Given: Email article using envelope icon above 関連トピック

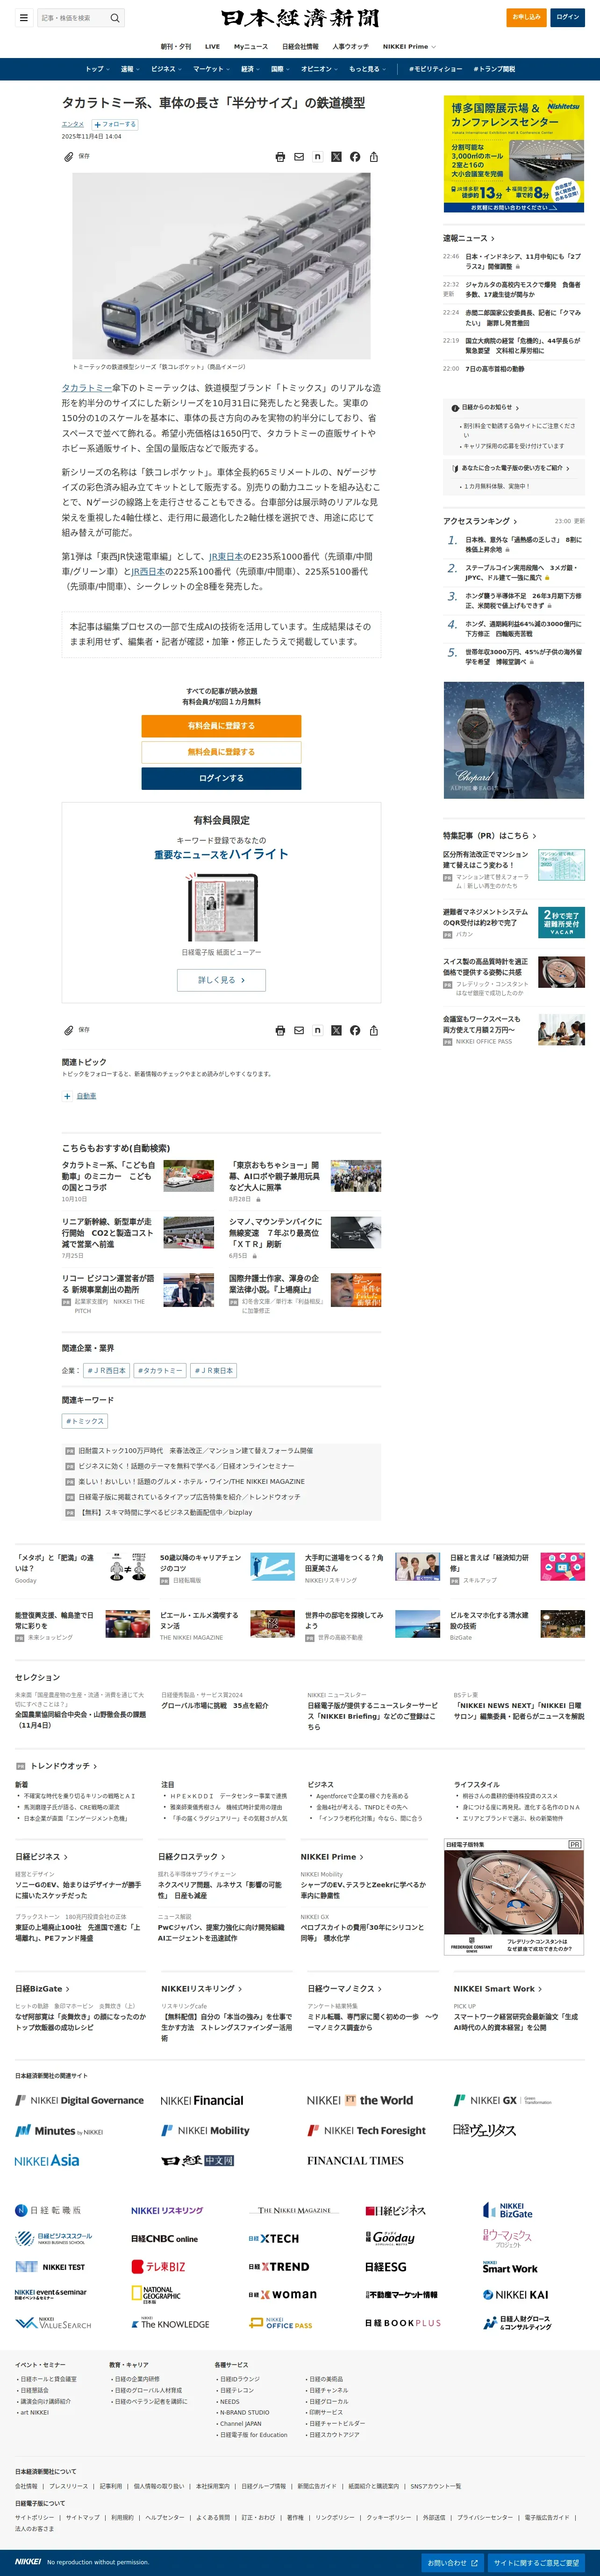Looking at the screenshot, I should 299,1030.
